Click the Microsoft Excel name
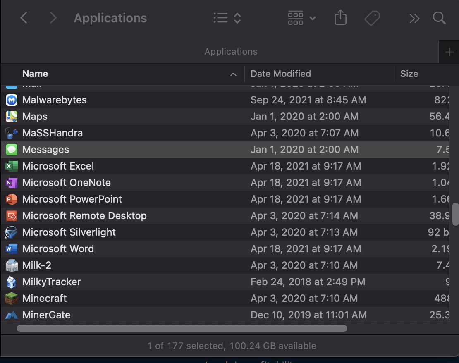The width and height of the screenshot is (459, 363). [x=58, y=166]
